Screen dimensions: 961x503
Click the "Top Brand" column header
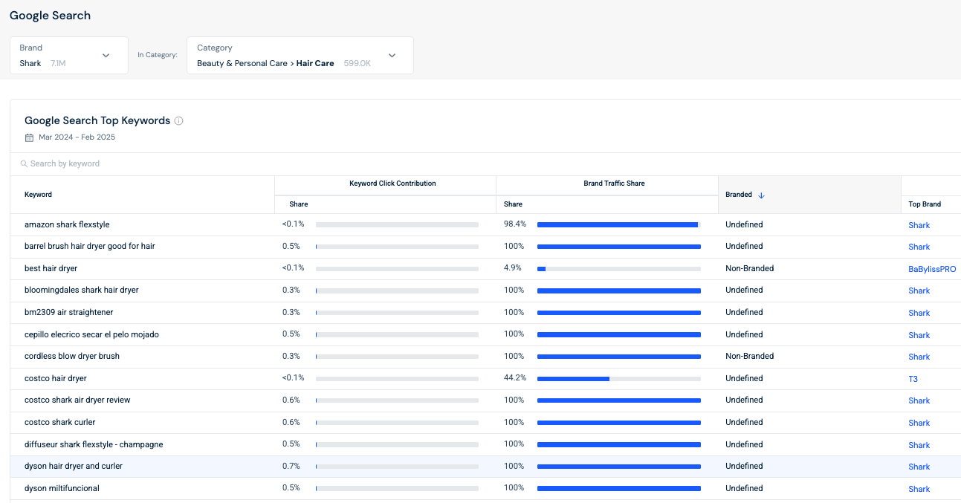point(925,204)
